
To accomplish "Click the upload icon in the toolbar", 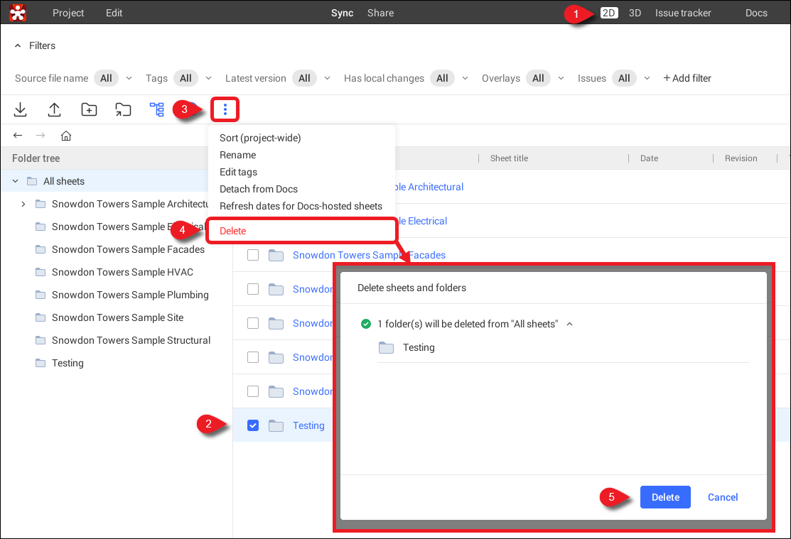I will click(55, 109).
